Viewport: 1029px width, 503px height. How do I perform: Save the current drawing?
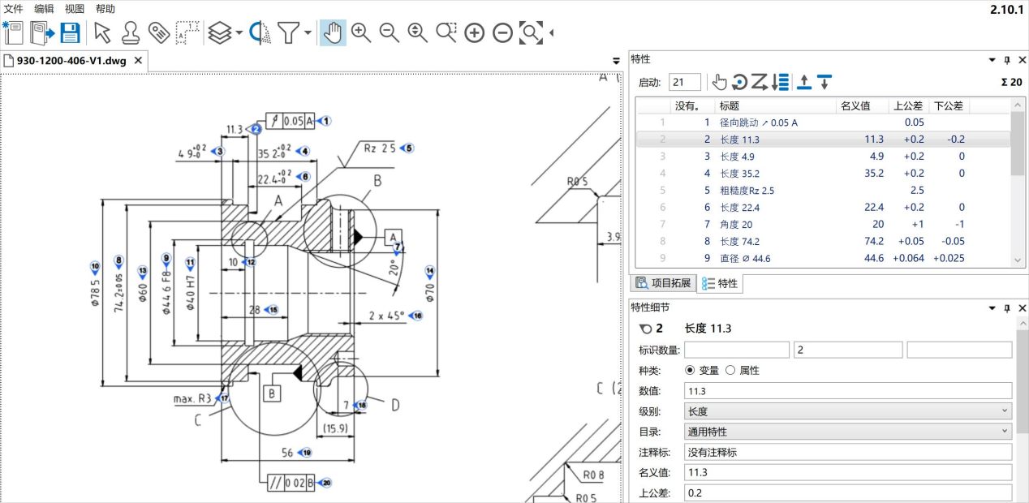coord(71,32)
